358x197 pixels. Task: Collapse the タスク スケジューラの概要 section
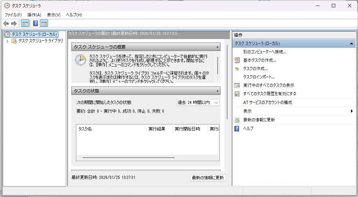pyautogui.click(x=218, y=47)
